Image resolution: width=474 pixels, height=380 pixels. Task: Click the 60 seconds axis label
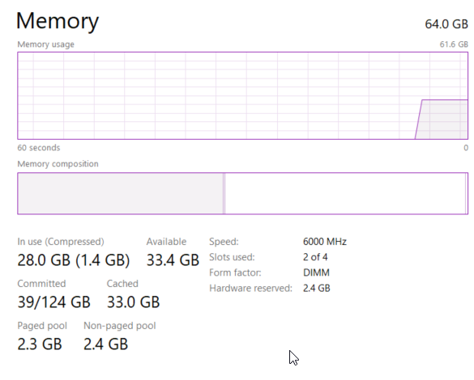tap(39, 147)
